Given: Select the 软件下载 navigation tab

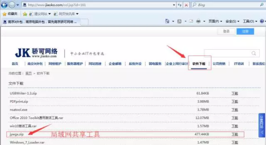Looking at the screenshot, I should pyautogui.click(x=199, y=64).
